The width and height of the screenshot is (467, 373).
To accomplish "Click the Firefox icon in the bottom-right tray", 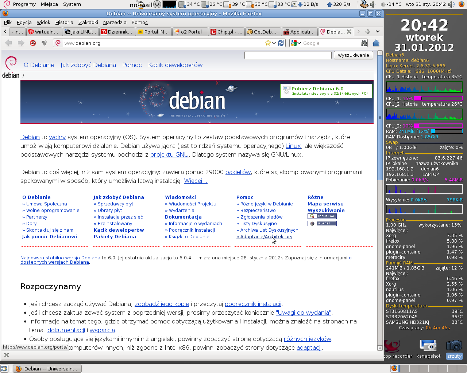I will pyautogui.click(x=394, y=368).
